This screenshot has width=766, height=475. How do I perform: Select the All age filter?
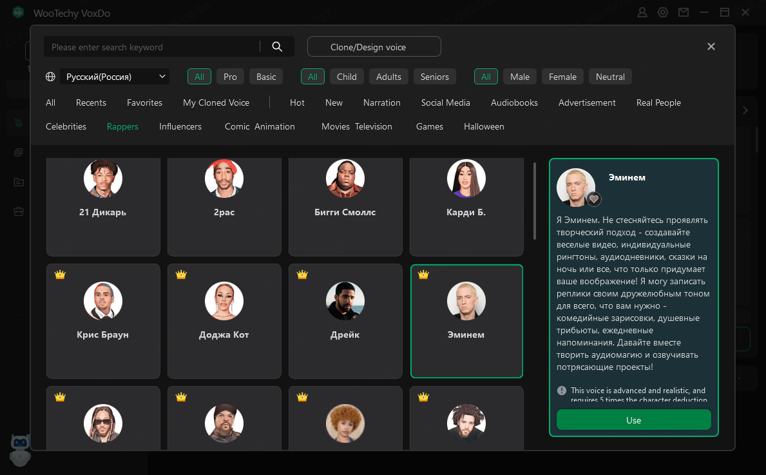(x=312, y=77)
